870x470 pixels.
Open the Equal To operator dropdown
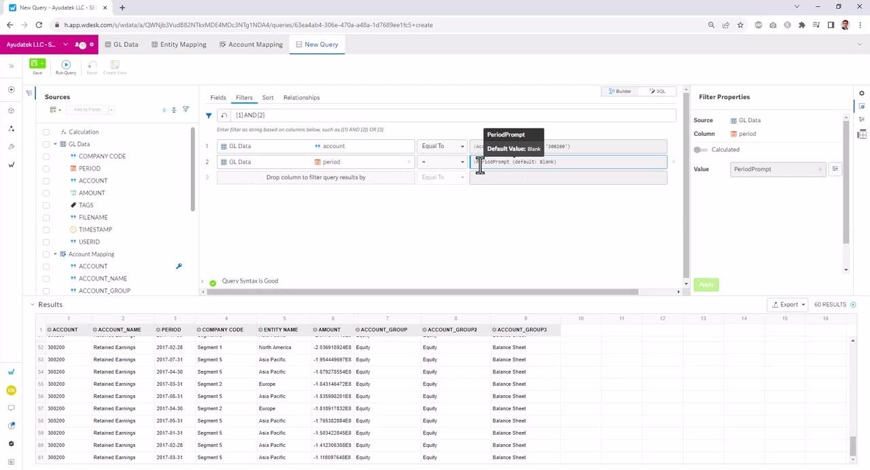[442, 146]
